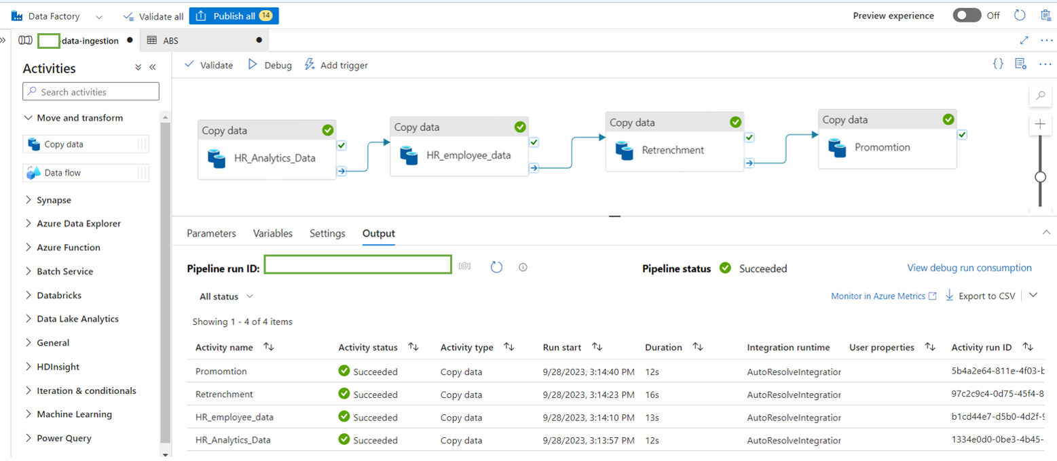Viewport: 1057px width, 461px height.
Task: Open the Data Factory dropdown chevron
Action: [99, 16]
